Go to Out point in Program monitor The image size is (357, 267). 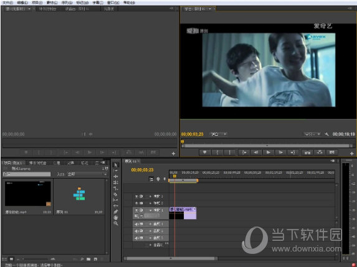tap(293, 152)
